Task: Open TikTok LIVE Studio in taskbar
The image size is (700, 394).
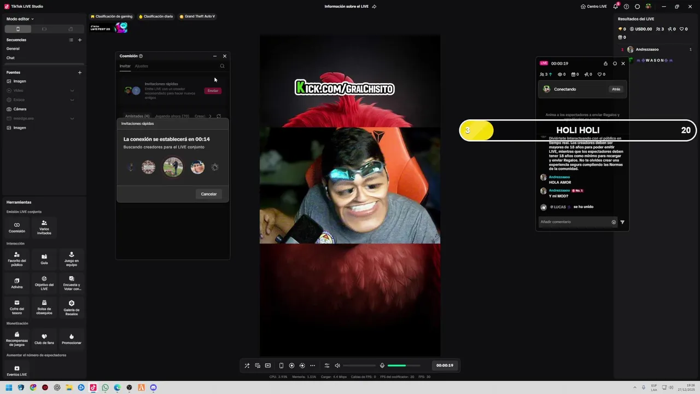Action: pyautogui.click(x=93, y=387)
